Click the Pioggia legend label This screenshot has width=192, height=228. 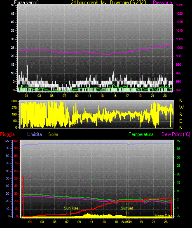[7, 134]
